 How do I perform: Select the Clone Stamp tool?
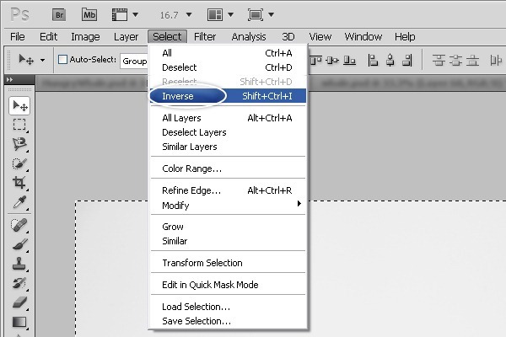[19, 264]
